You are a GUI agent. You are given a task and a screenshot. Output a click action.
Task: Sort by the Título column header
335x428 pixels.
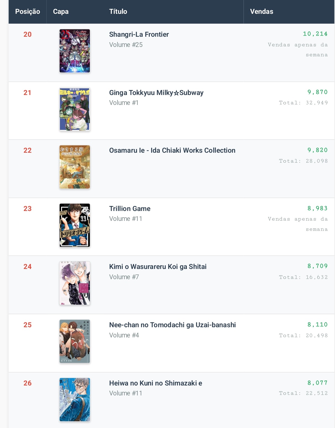(118, 12)
